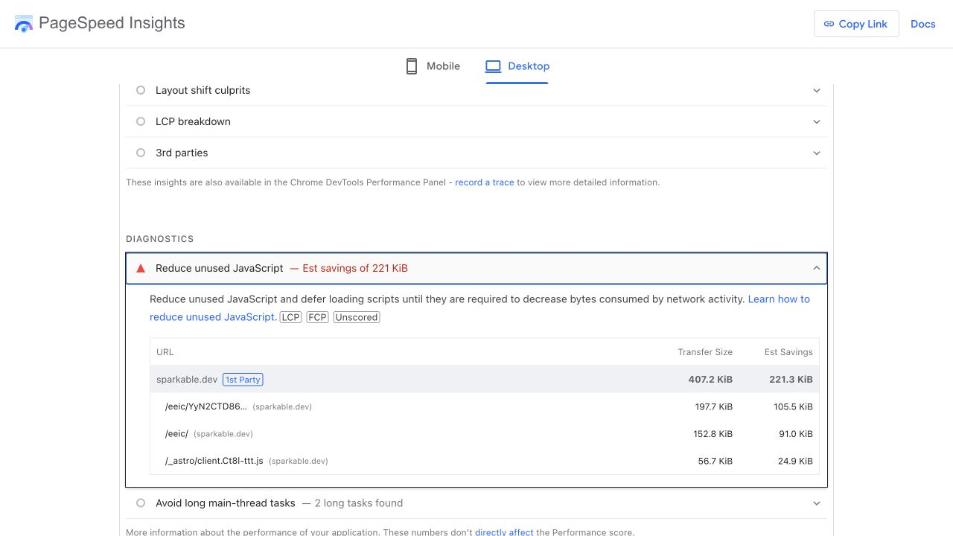Click the circle icon beside Layout shift culprits

[x=141, y=90]
